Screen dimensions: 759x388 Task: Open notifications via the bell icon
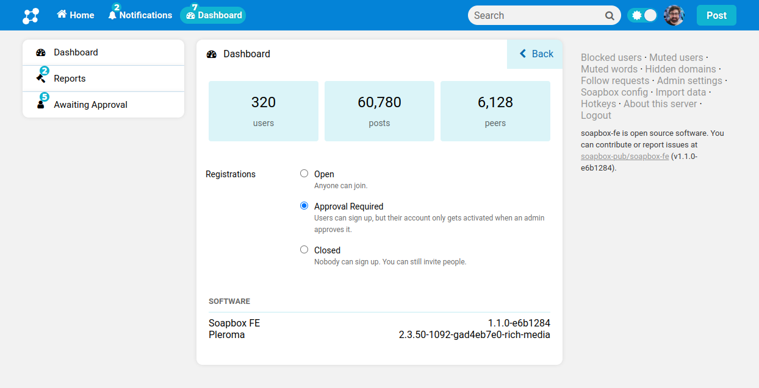pos(112,15)
